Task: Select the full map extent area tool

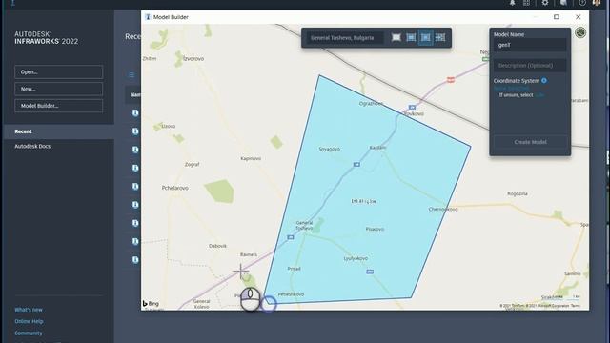Action: [x=396, y=38]
